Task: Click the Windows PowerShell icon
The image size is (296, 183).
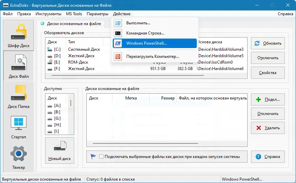Action: pos(118,43)
